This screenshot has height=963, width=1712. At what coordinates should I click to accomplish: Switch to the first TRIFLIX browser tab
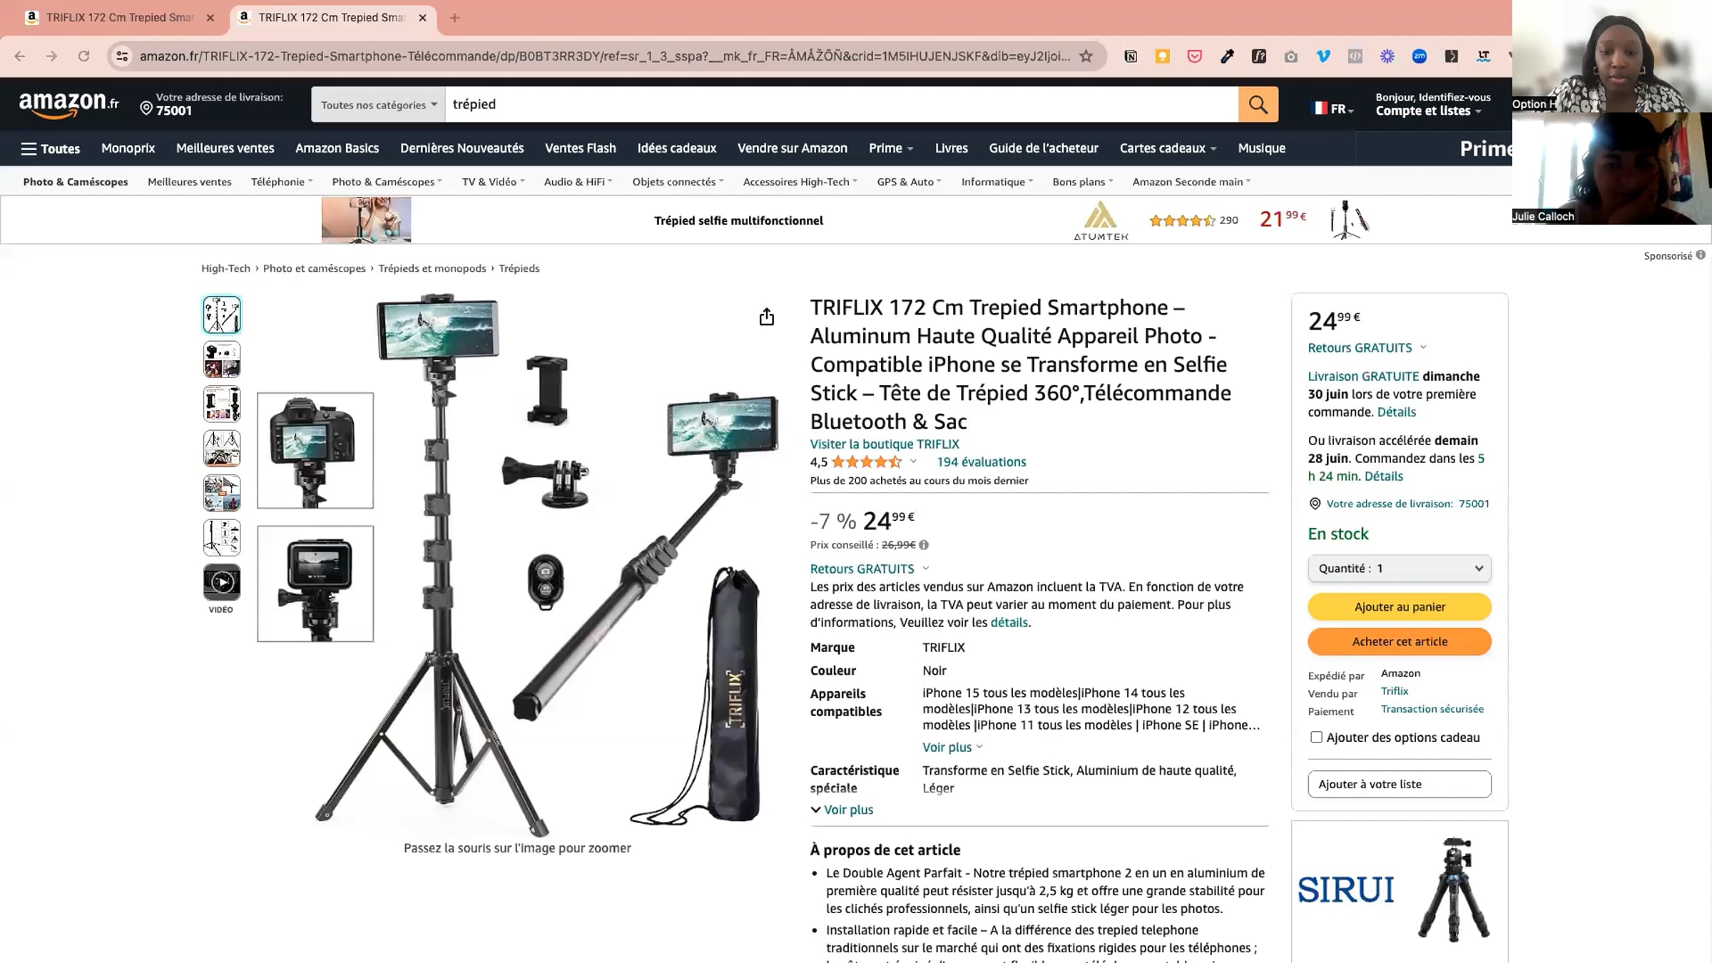118,18
